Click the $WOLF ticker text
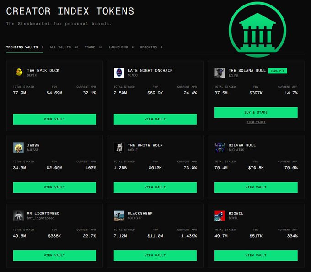Screen dimensions: 311x272 pyautogui.click(x=133, y=150)
